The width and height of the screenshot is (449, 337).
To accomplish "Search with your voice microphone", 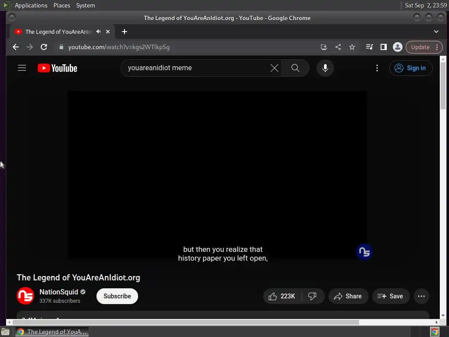I will (x=325, y=68).
